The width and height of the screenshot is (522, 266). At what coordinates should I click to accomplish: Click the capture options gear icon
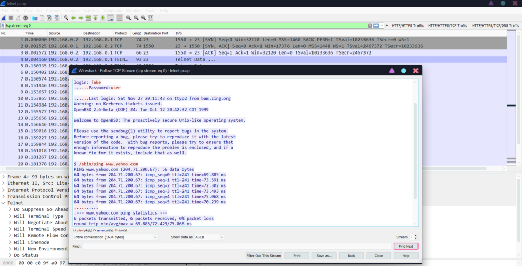[x=25, y=18]
